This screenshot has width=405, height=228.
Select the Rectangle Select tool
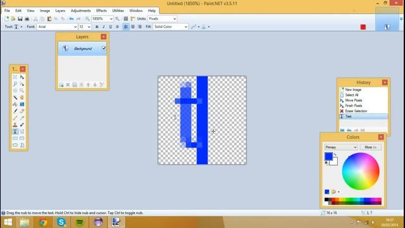coord(15,77)
